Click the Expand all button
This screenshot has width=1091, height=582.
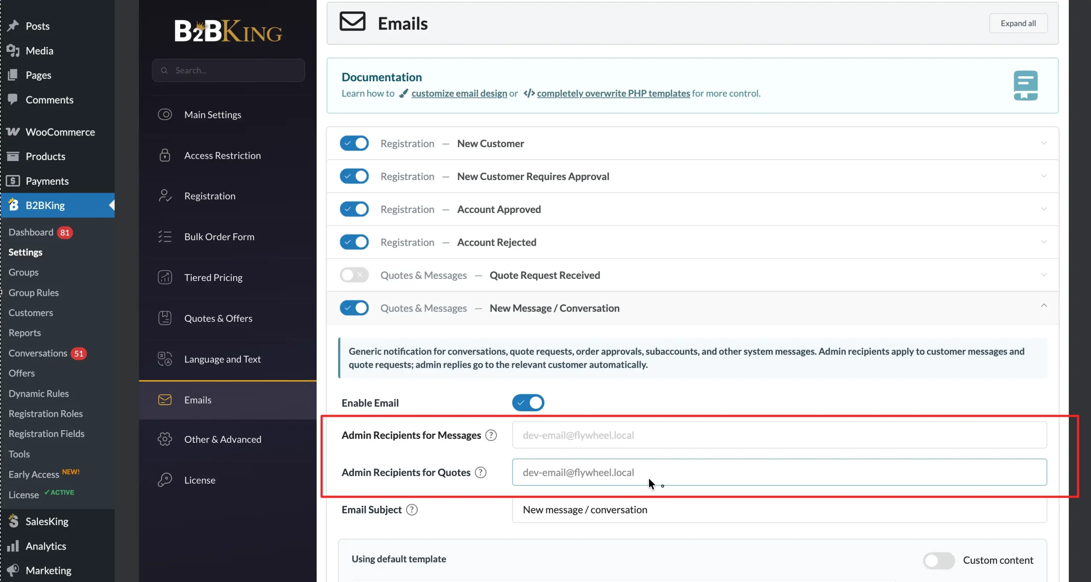[1018, 23]
